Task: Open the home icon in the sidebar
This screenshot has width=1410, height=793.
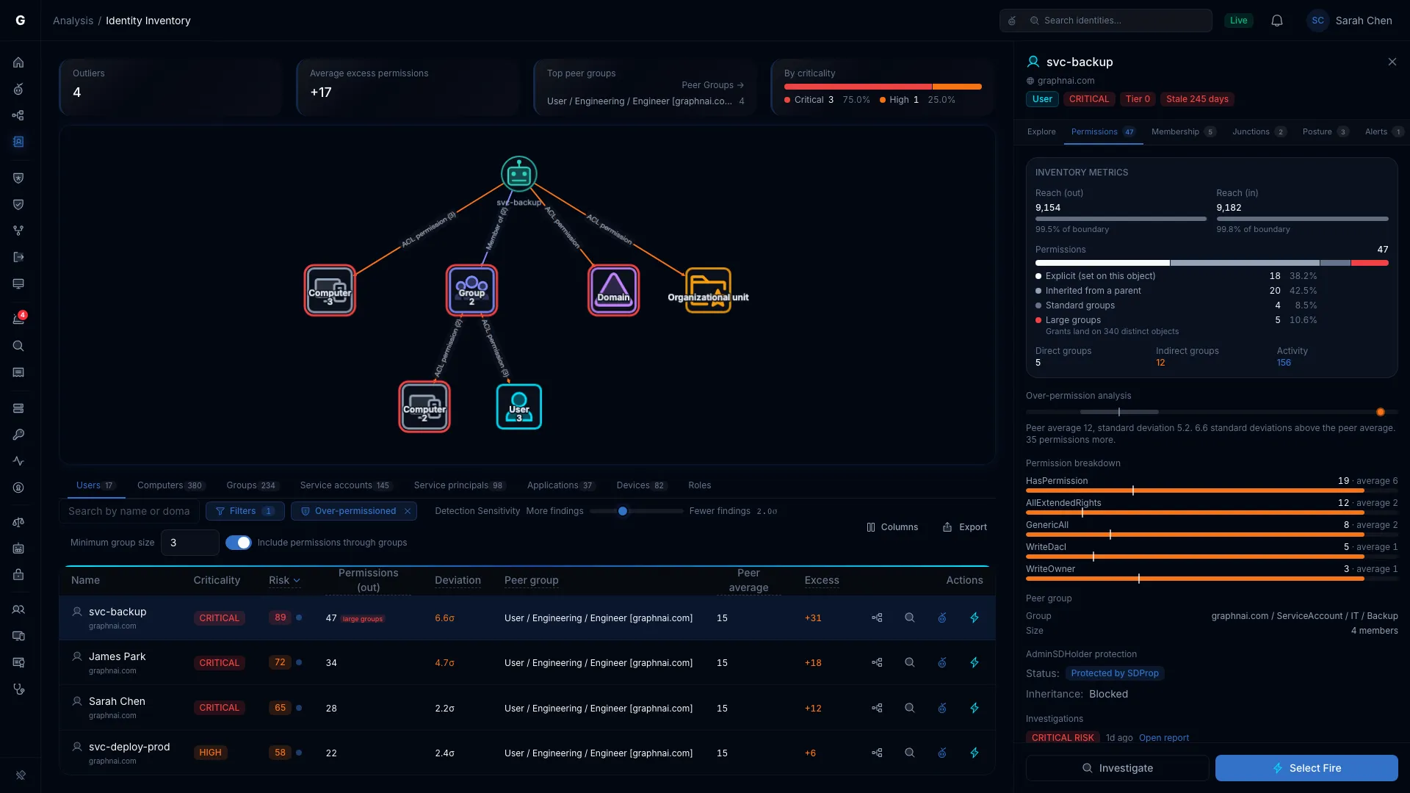Action: (x=18, y=62)
